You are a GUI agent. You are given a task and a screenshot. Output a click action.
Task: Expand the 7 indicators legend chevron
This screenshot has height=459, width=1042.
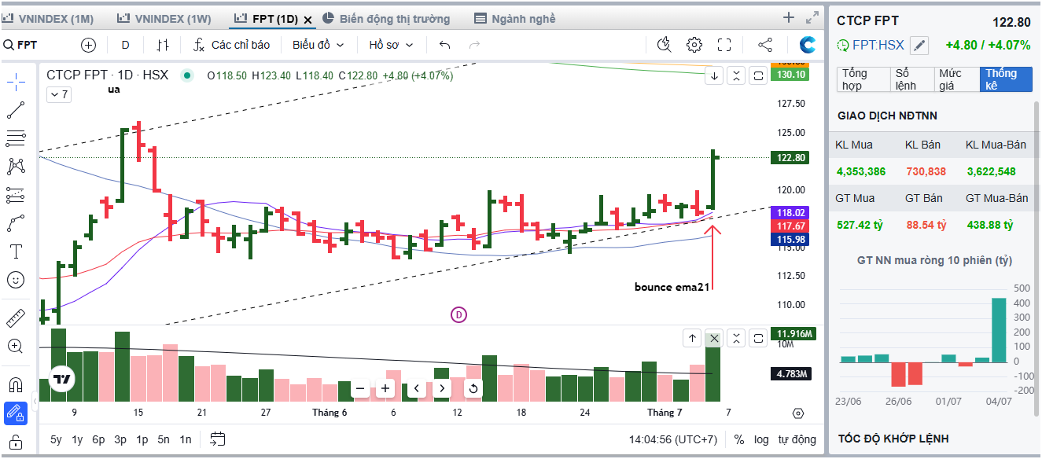coord(58,95)
